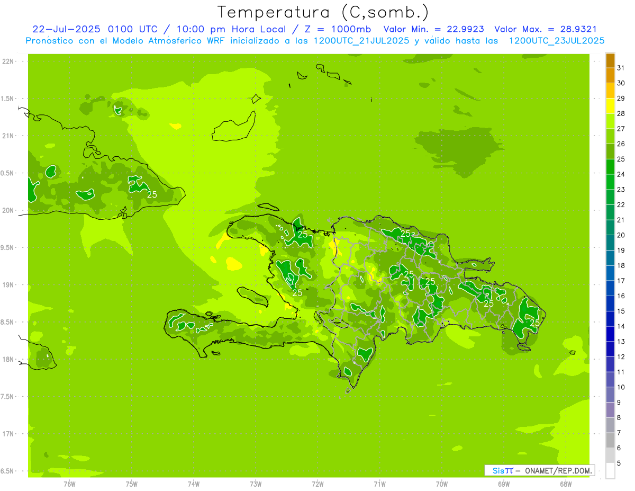The image size is (635, 491).
Task: Pick the green swatch between 24 and 25
Action: (x=610, y=167)
